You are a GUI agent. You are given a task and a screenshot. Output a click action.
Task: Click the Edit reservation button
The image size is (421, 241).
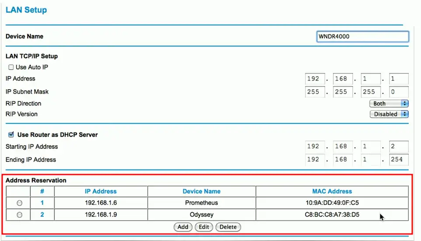coord(204,227)
